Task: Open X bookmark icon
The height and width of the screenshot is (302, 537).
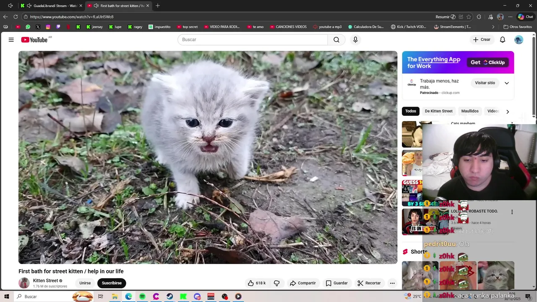Action: [38, 27]
